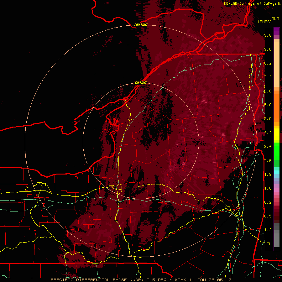Pick the cyan swatch in the color scale
Image resolution: width=282 pixels, height=282 pixels.
coord(277,172)
